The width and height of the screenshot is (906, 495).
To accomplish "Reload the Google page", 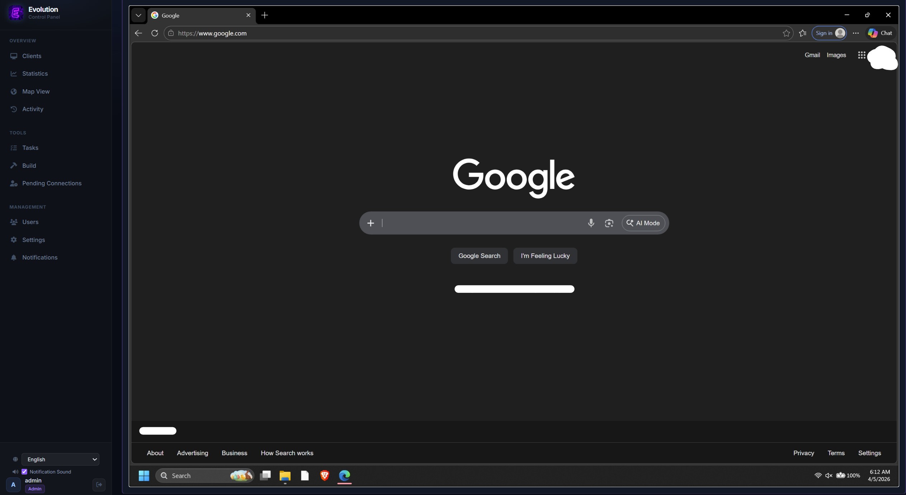I will (x=155, y=33).
